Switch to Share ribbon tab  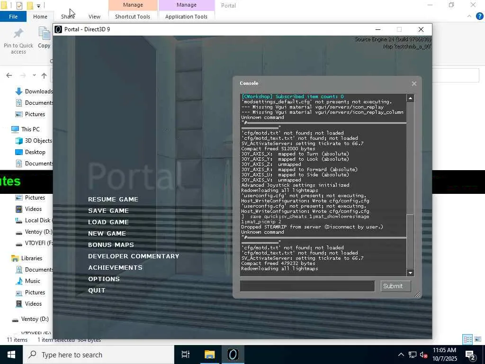pyautogui.click(x=67, y=17)
